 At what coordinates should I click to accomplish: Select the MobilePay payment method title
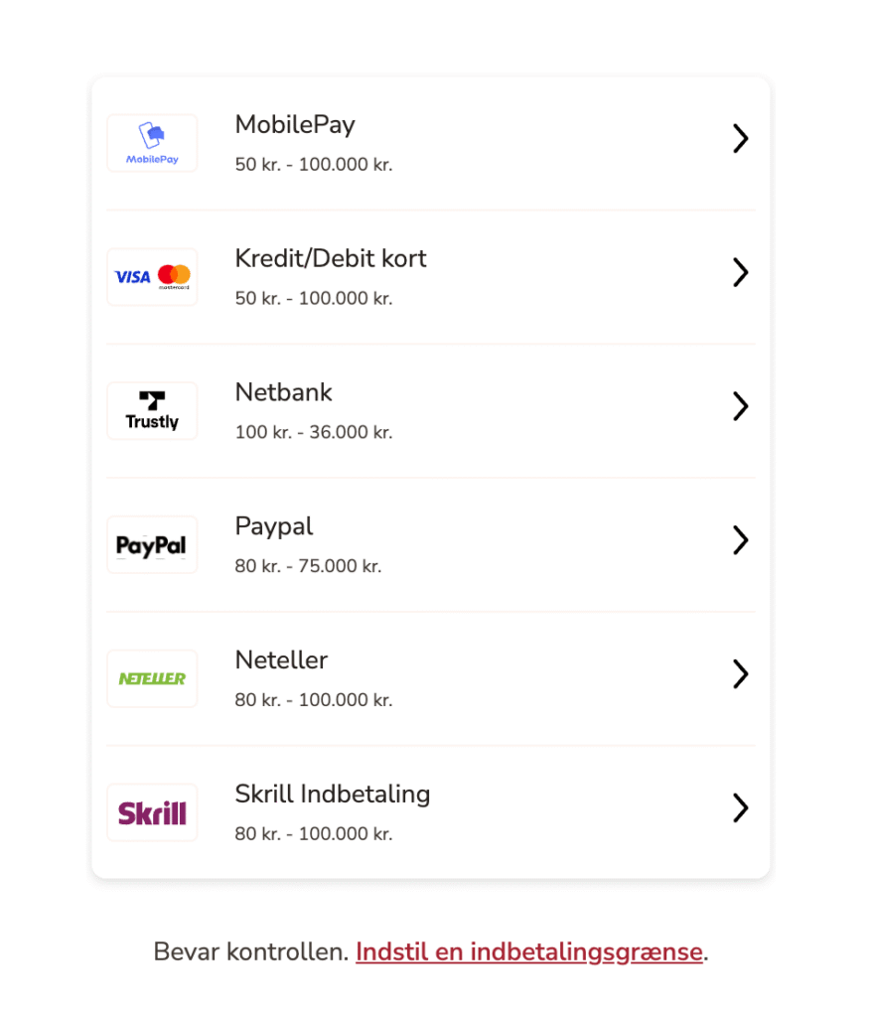point(295,125)
